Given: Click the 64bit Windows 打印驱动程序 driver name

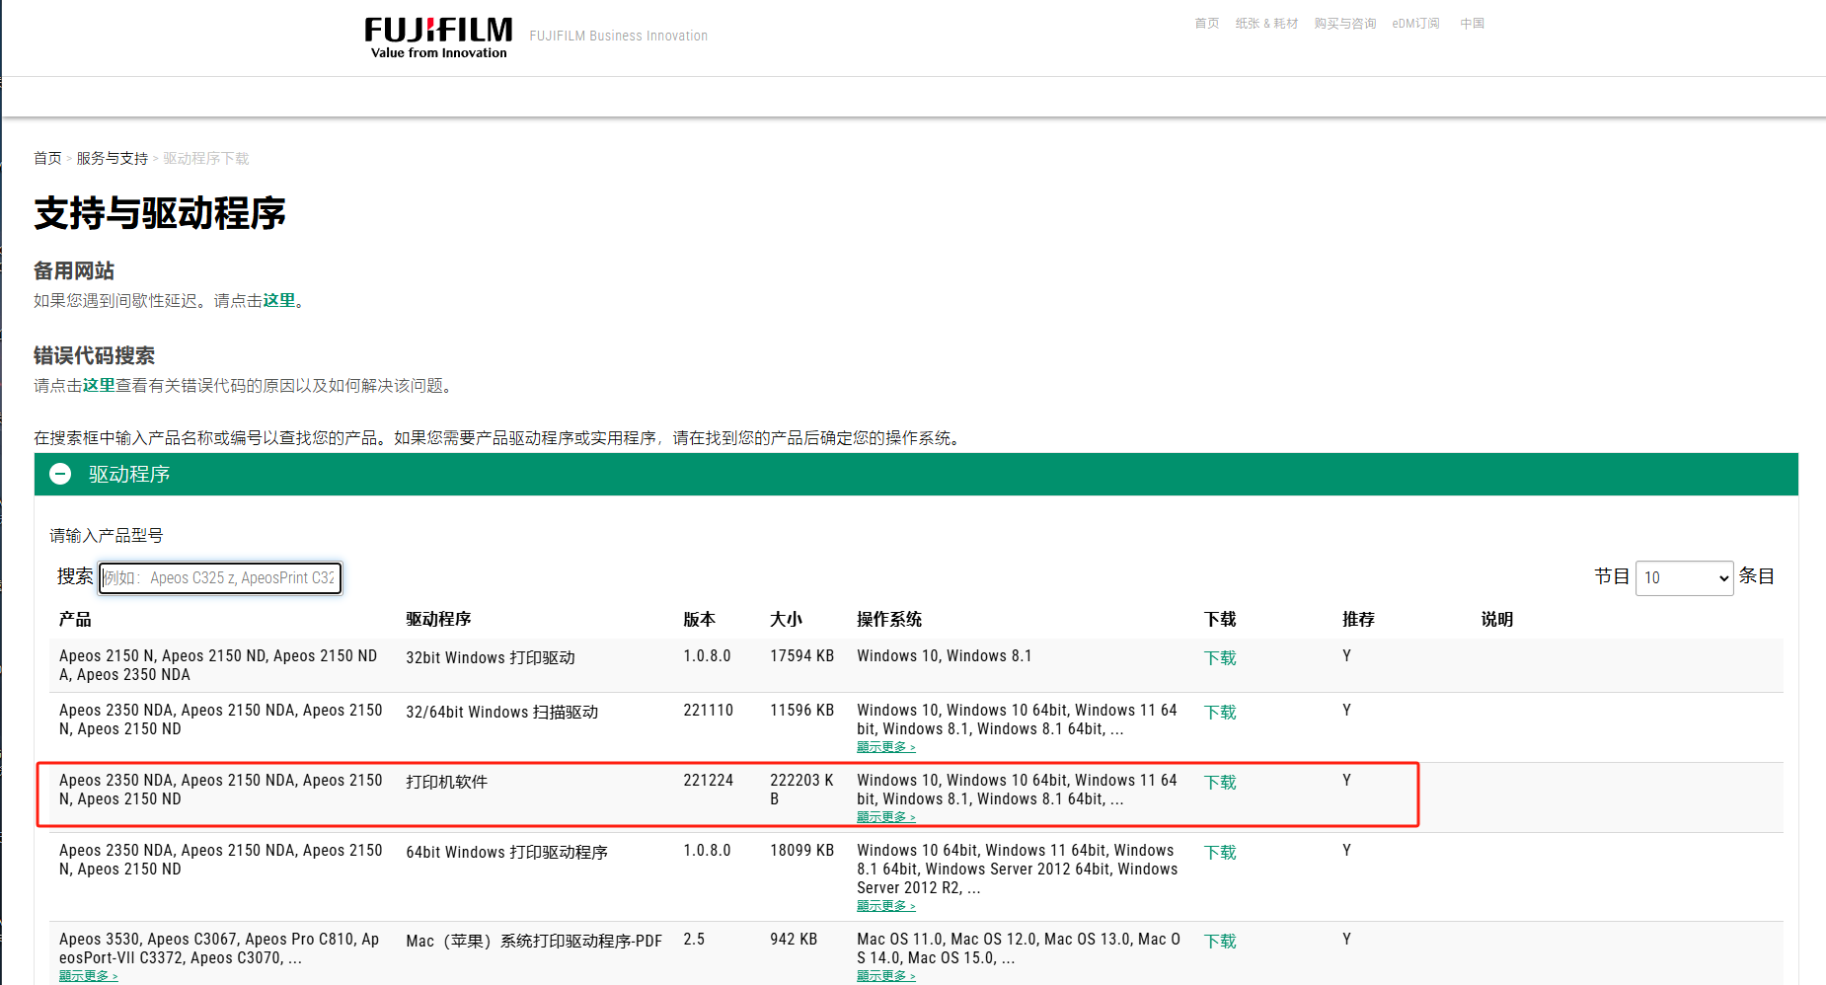Looking at the screenshot, I should point(506,852).
